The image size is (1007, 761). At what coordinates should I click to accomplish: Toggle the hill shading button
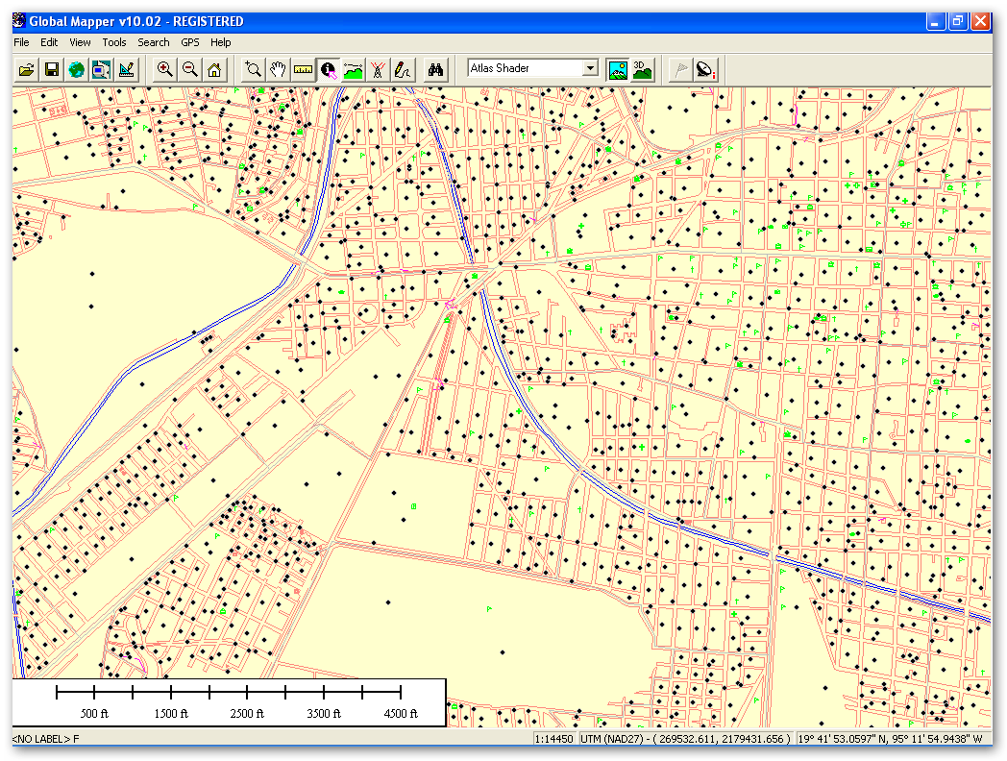618,69
